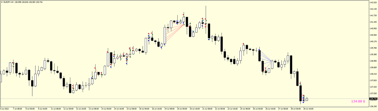Click the 141.340 price axis label

tap(373, 22)
